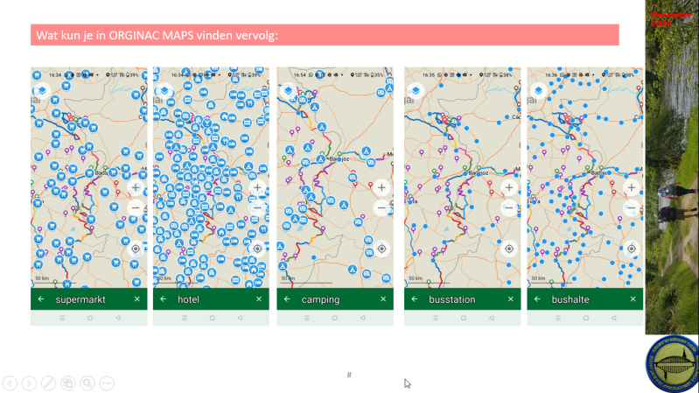Advance to next slide with the right arrow control
The height and width of the screenshot is (393, 699).
(29, 383)
